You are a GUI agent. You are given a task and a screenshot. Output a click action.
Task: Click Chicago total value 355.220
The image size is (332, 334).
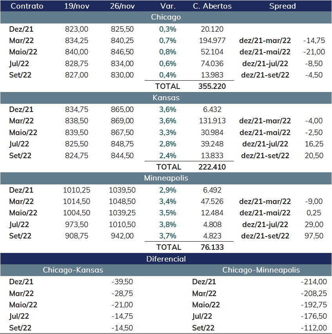(x=212, y=86)
